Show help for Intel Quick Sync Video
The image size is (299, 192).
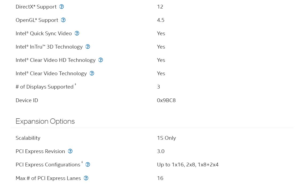pyautogui.click(x=77, y=33)
